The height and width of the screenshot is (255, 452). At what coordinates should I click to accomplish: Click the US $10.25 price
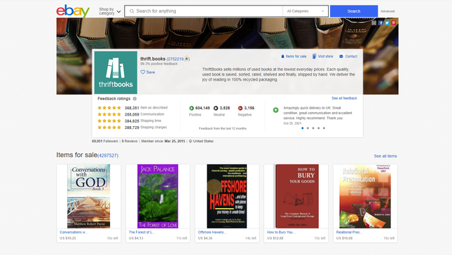click(68, 238)
